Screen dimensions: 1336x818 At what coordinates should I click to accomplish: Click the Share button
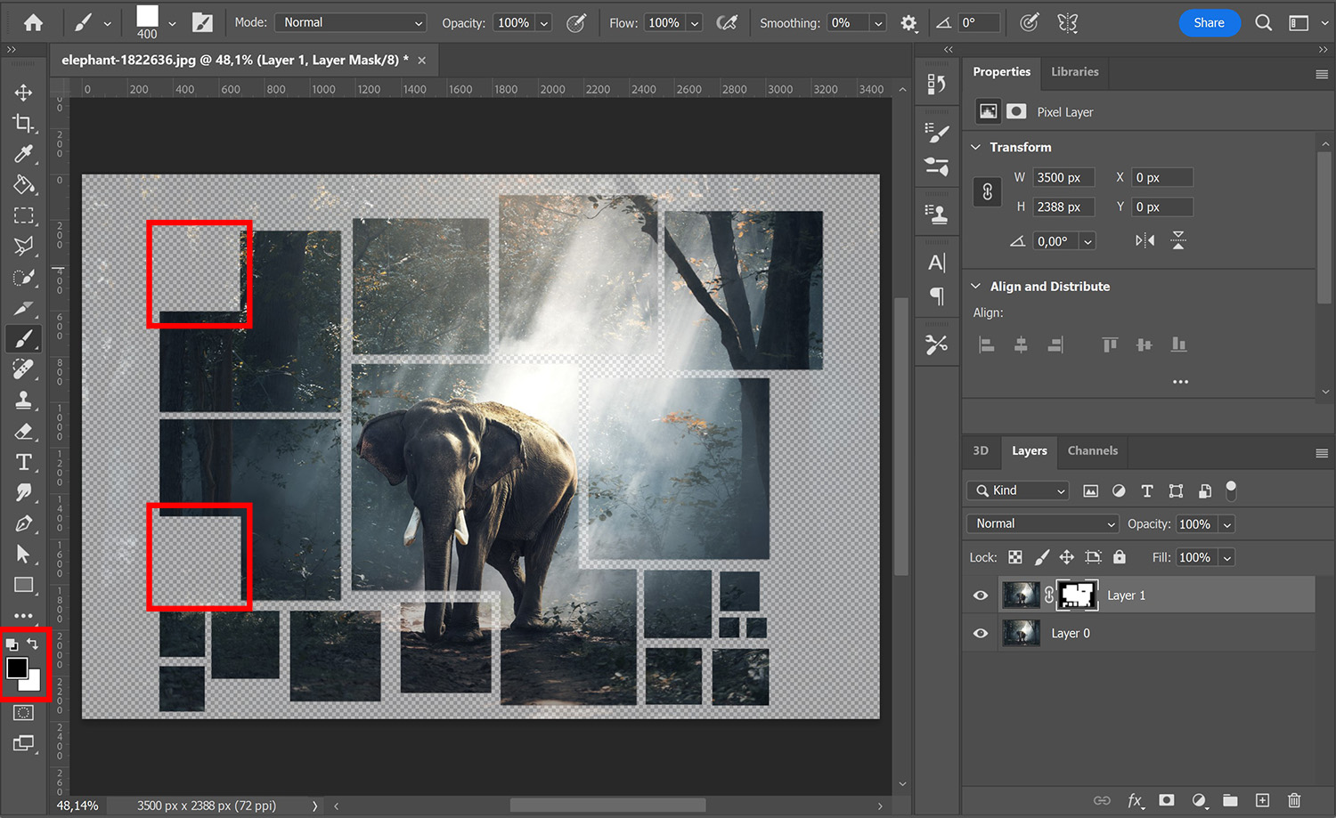[x=1210, y=23]
